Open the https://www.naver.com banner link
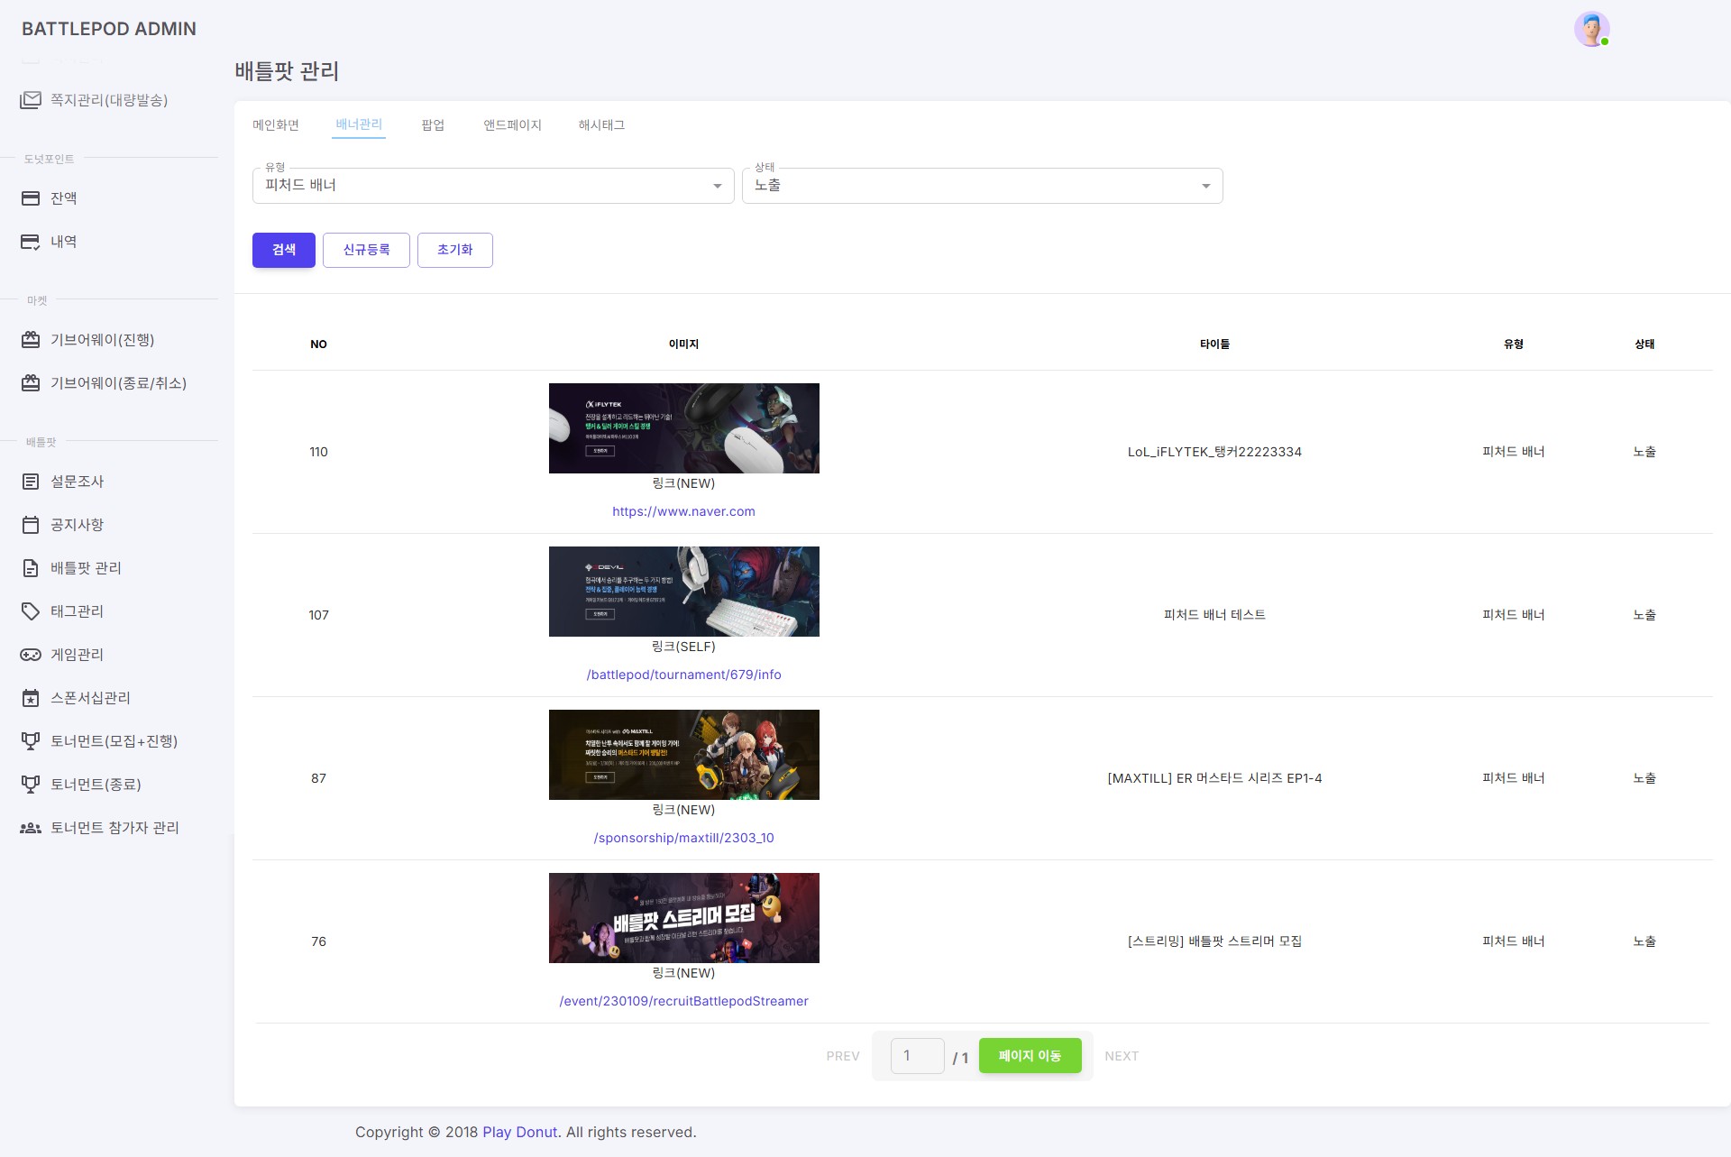The width and height of the screenshot is (1731, 1157). pyautogui.click(x=683, y=511)
